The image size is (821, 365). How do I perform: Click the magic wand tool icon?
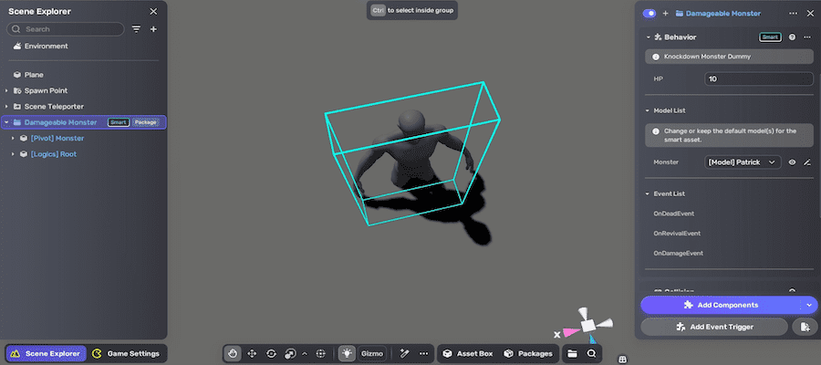(404, 353)
